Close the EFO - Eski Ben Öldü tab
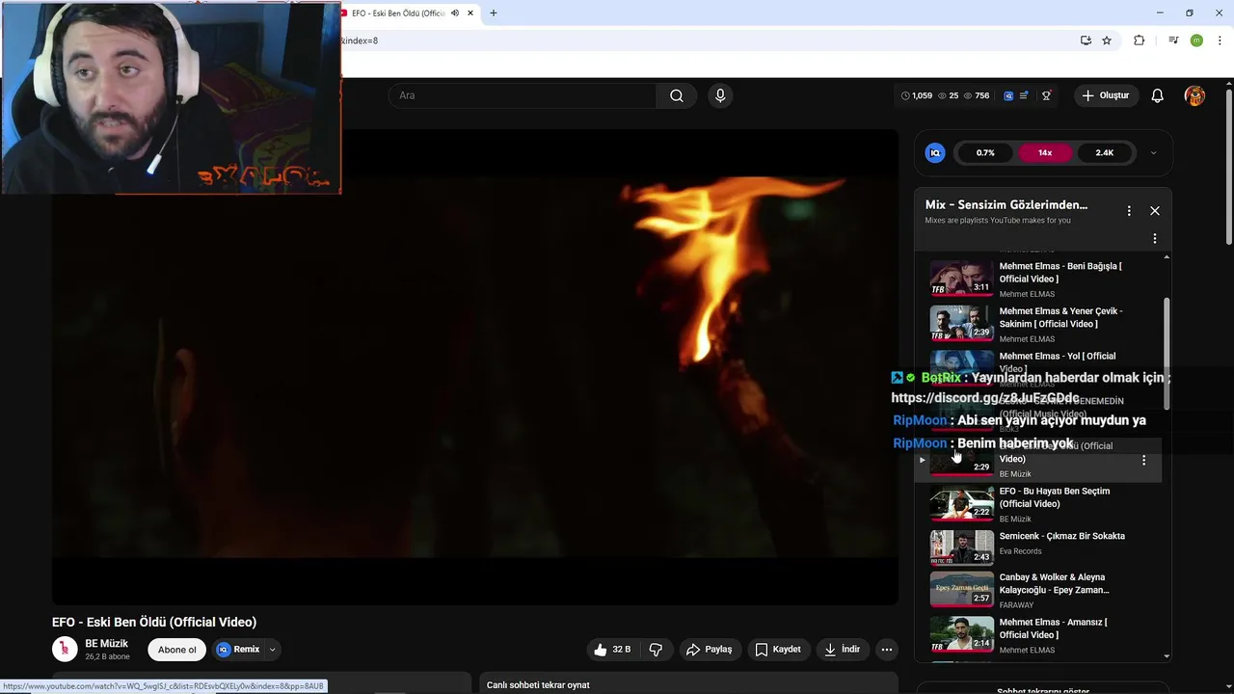Image resolution: width=1234 pixels, height=694 pixels. (x=470, y=13)
